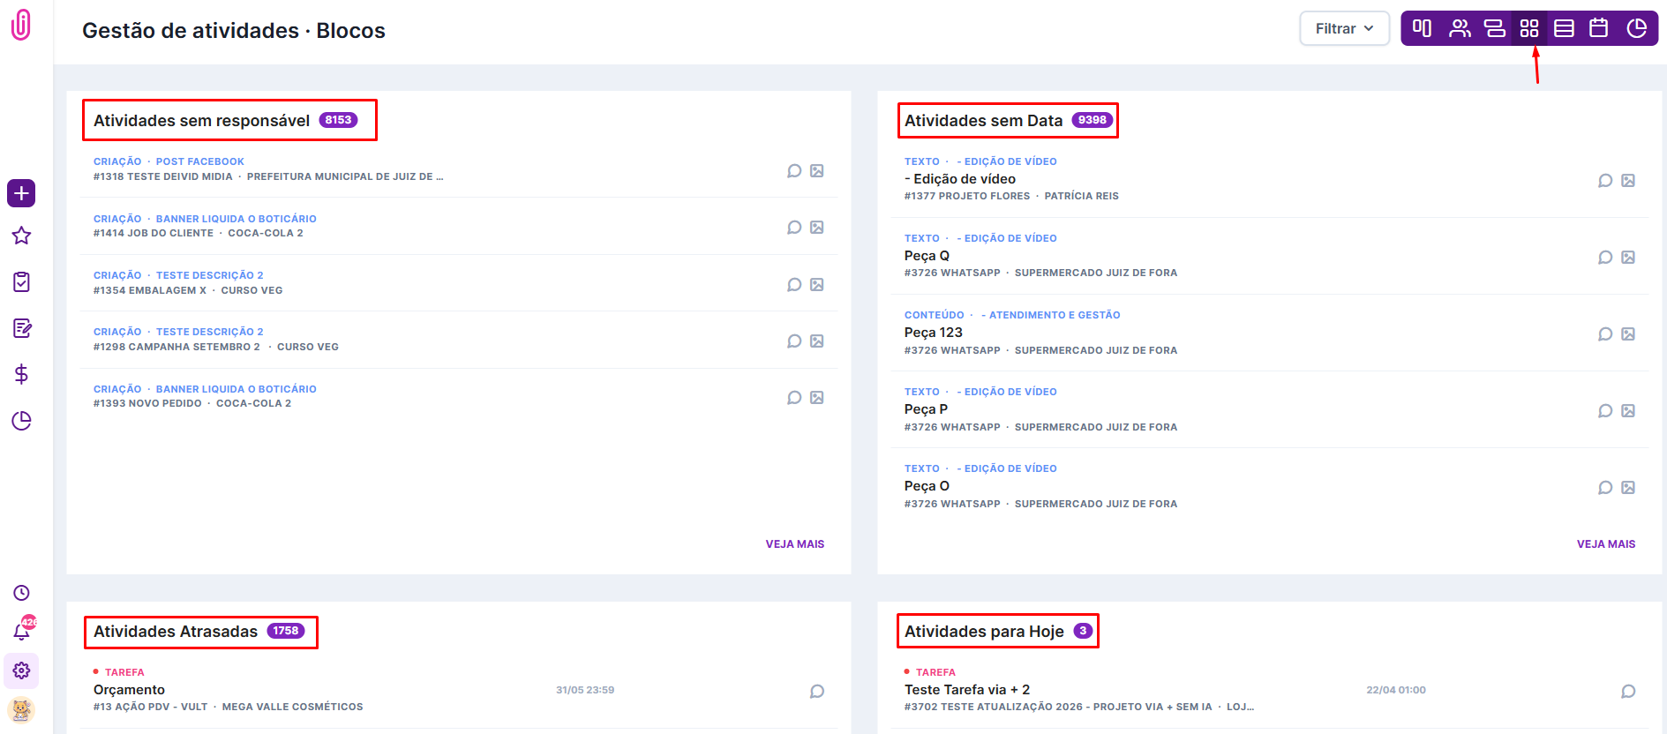Open comments for Post Facebook activity
The width and height of the screenshot is (1667, 734).
[794, 170]
